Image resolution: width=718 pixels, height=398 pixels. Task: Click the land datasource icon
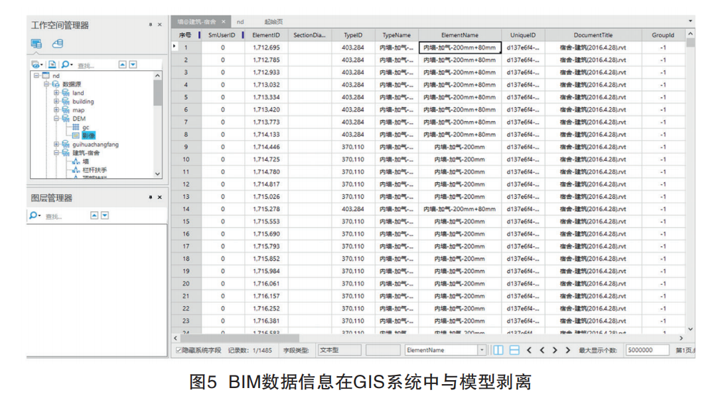(x=66, y=93)
